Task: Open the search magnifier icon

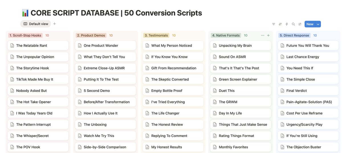Action: tap(293, 24)
